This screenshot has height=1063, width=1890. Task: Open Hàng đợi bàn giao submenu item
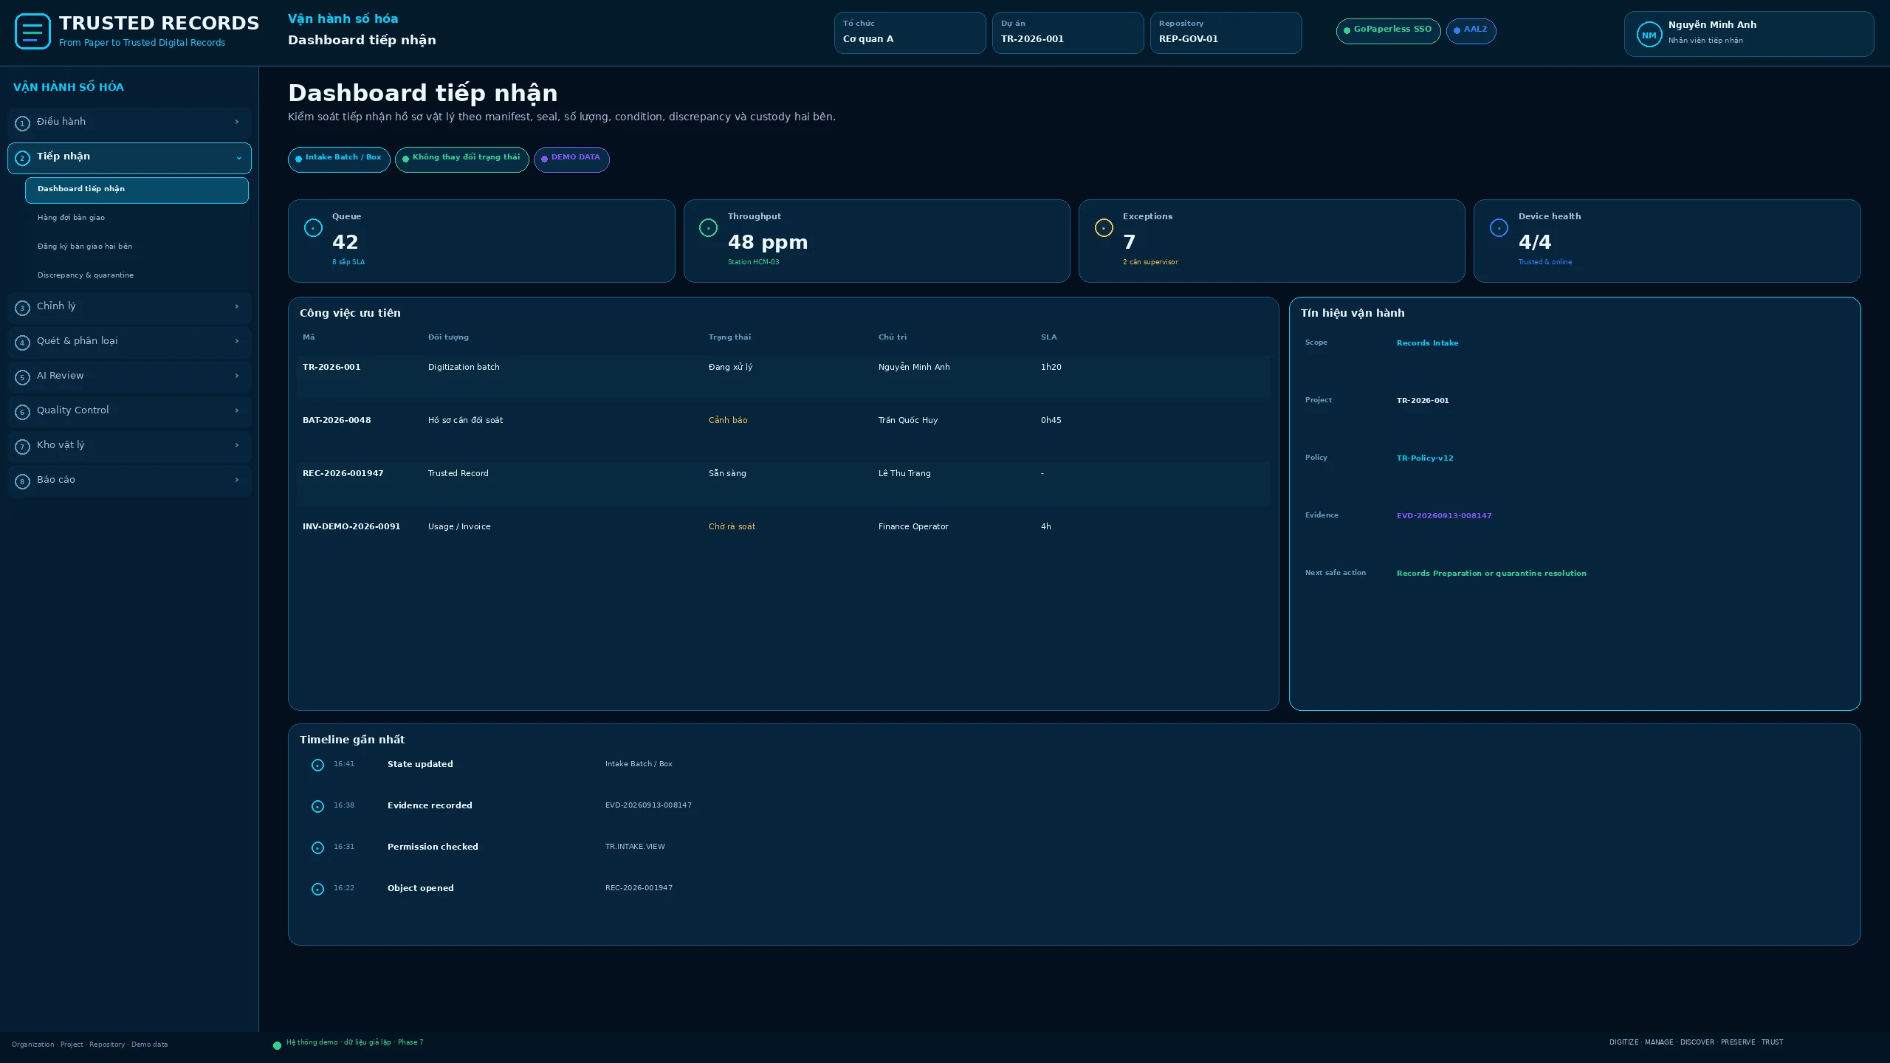[x=137, y=218]
